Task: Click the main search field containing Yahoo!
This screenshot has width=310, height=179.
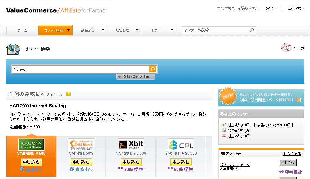Action: (81, 69)
